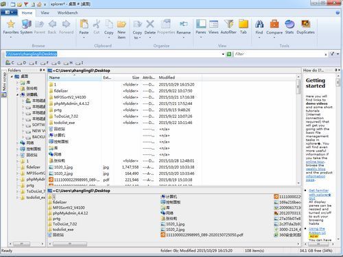Image resolution: width=343 pixels, height=257 pixels.
Task: Cut the selected item
Action: [97, 27]
